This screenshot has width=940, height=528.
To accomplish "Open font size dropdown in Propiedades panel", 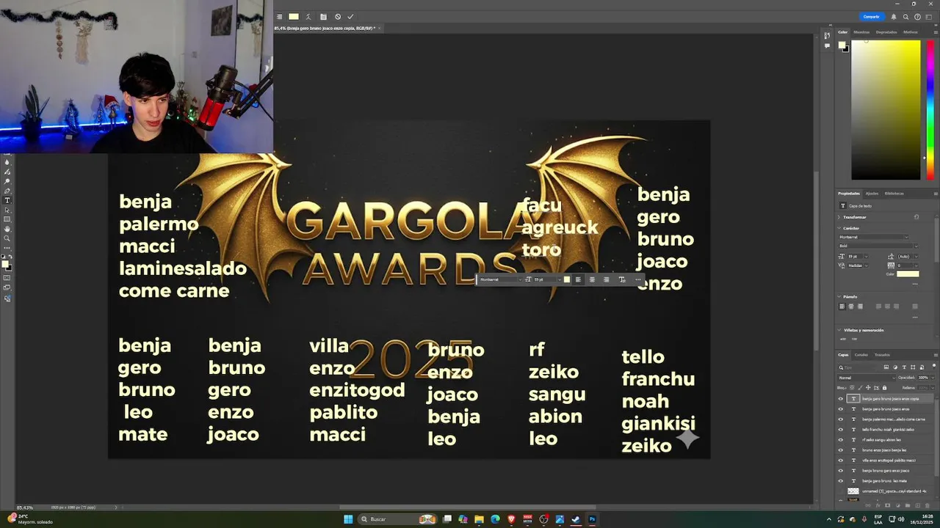I will click(867, 257).
